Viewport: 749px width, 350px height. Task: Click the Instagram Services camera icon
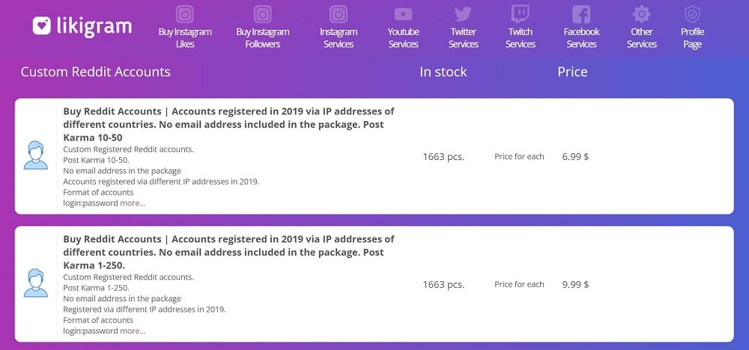[339, 13]
